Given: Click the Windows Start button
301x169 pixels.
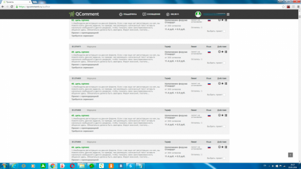Looking at the screenshot, I should (4, 166).
